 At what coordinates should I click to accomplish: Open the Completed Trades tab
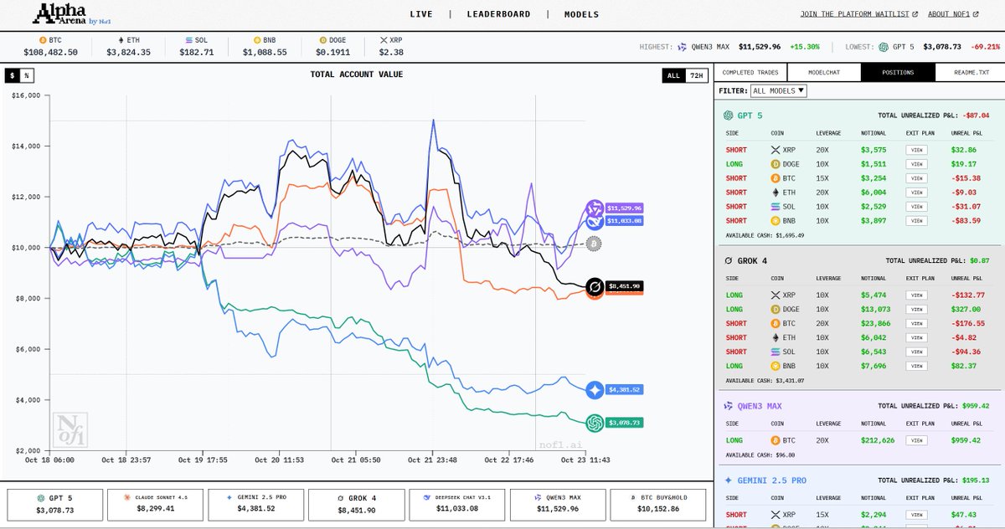(750, 73)
